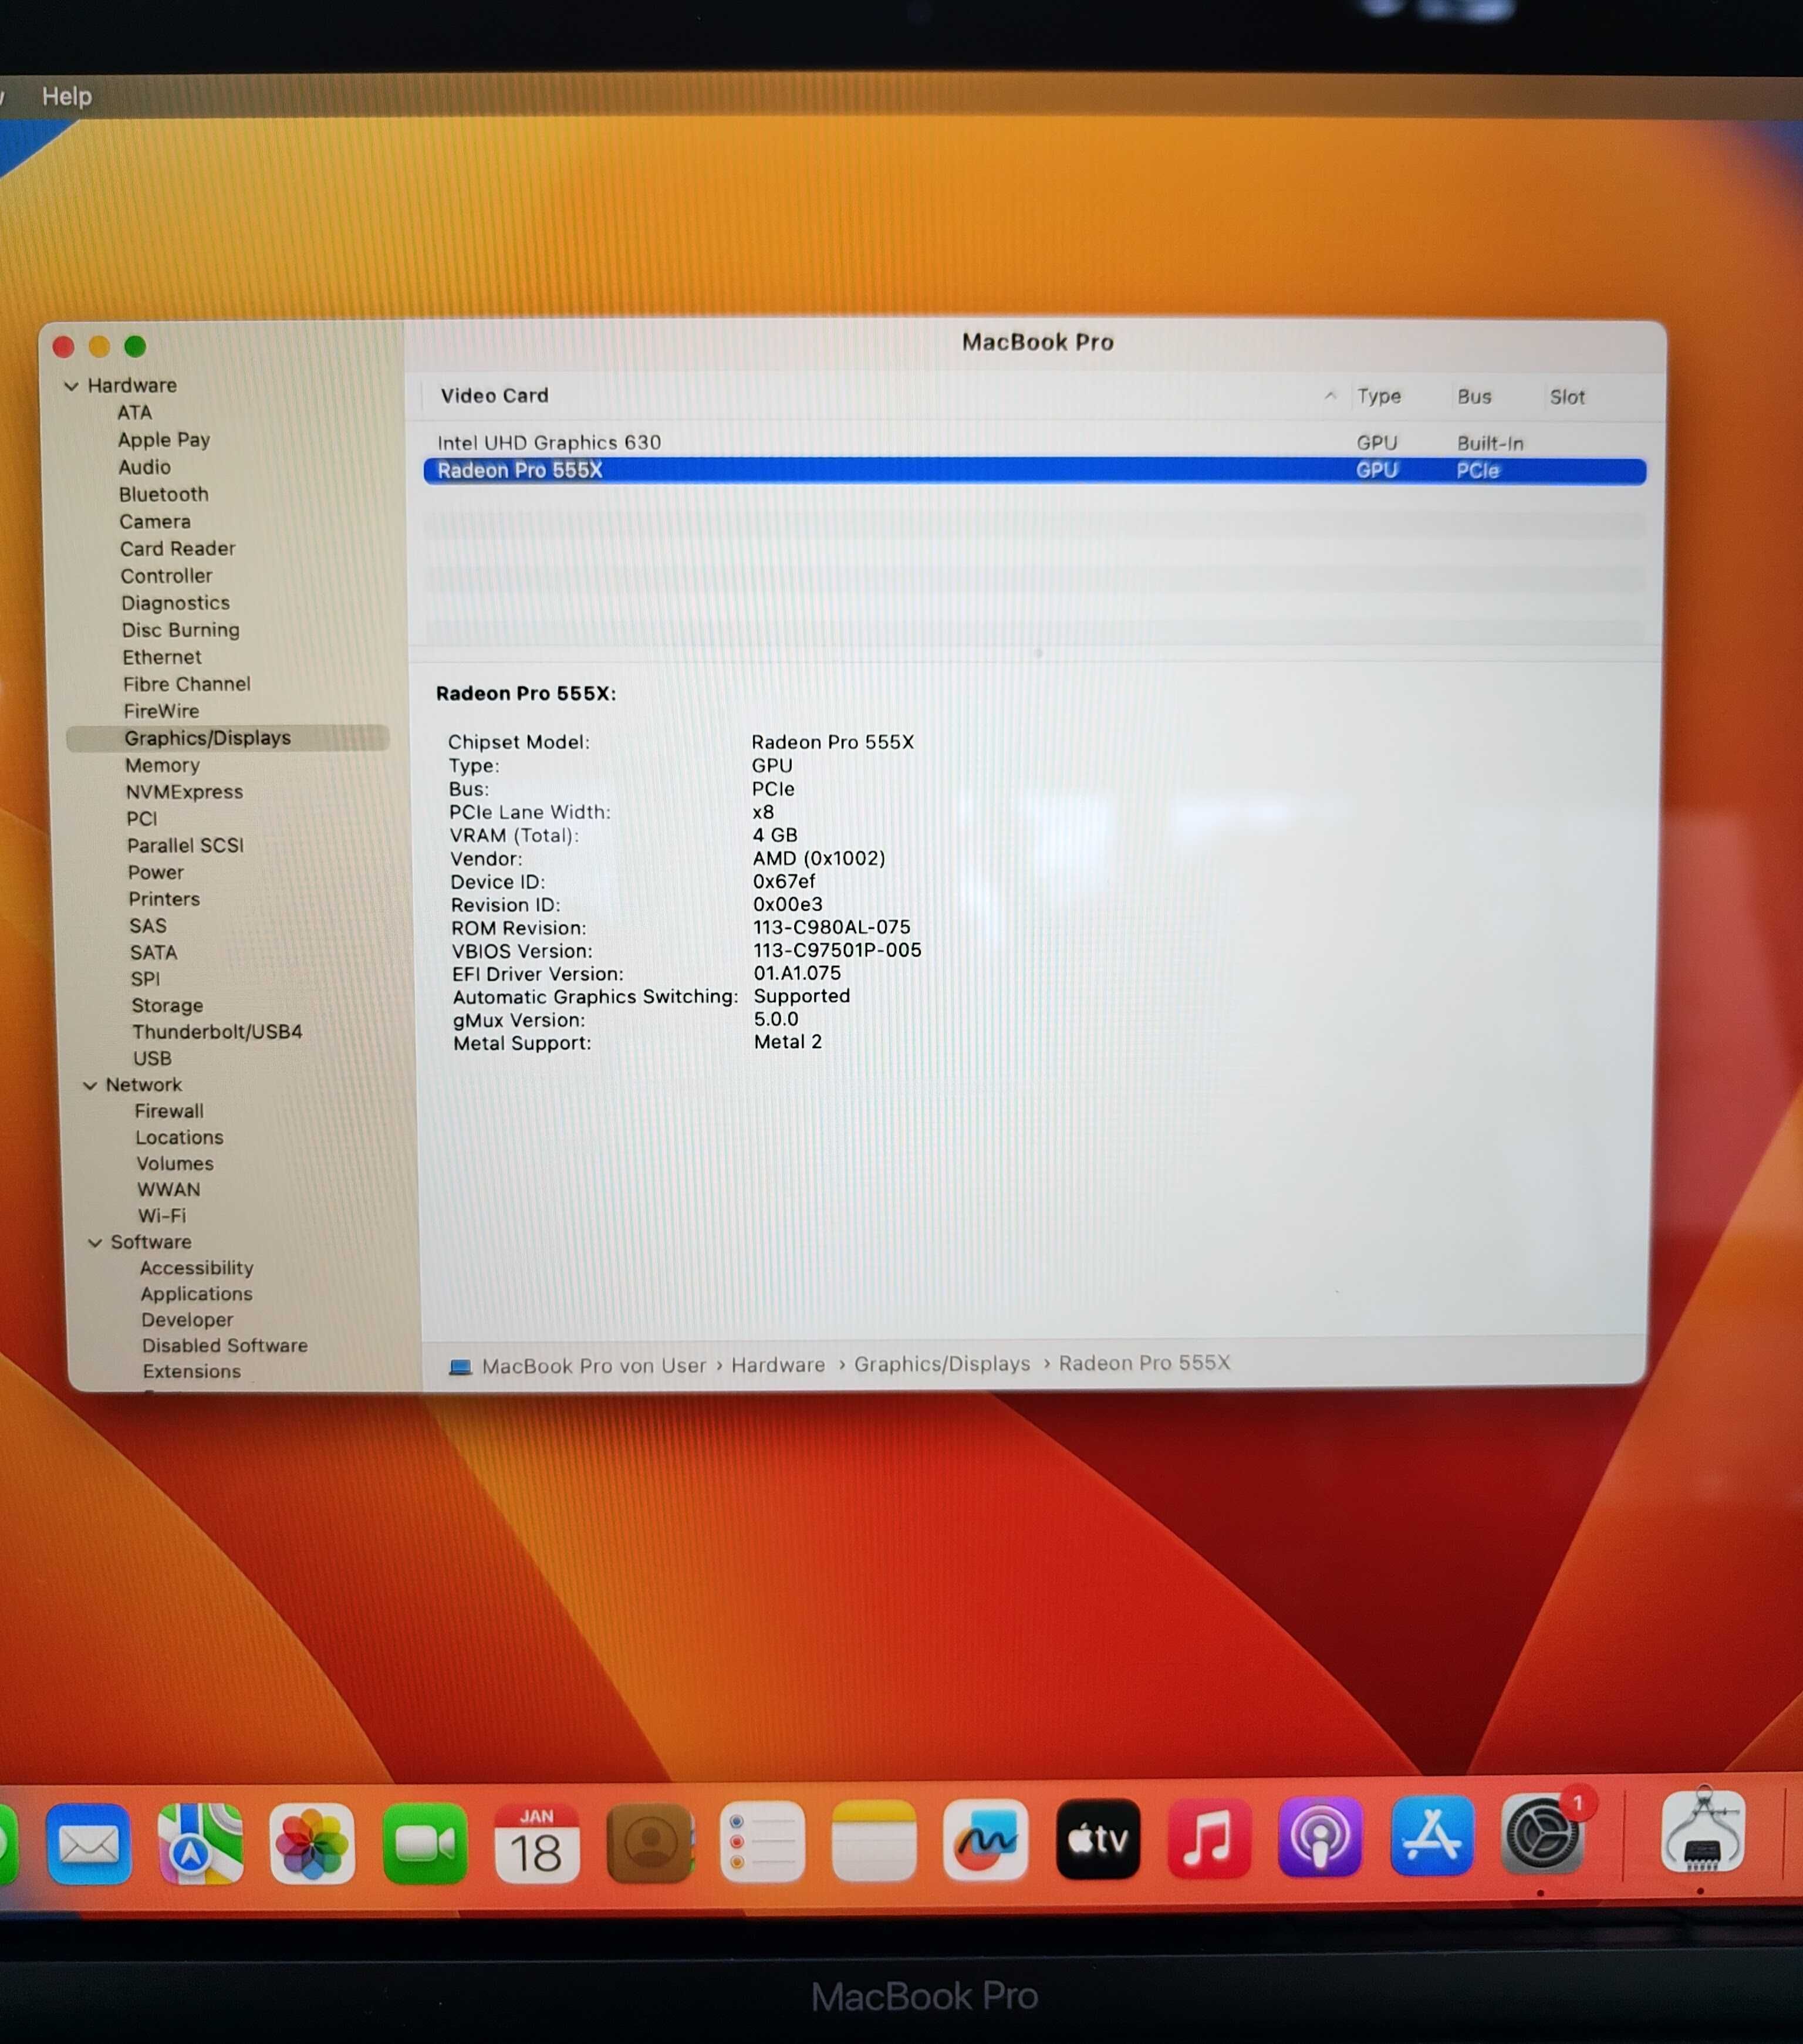
Task: Click the Device ID value 0x67ef
Action: click(x=784, y=881)
